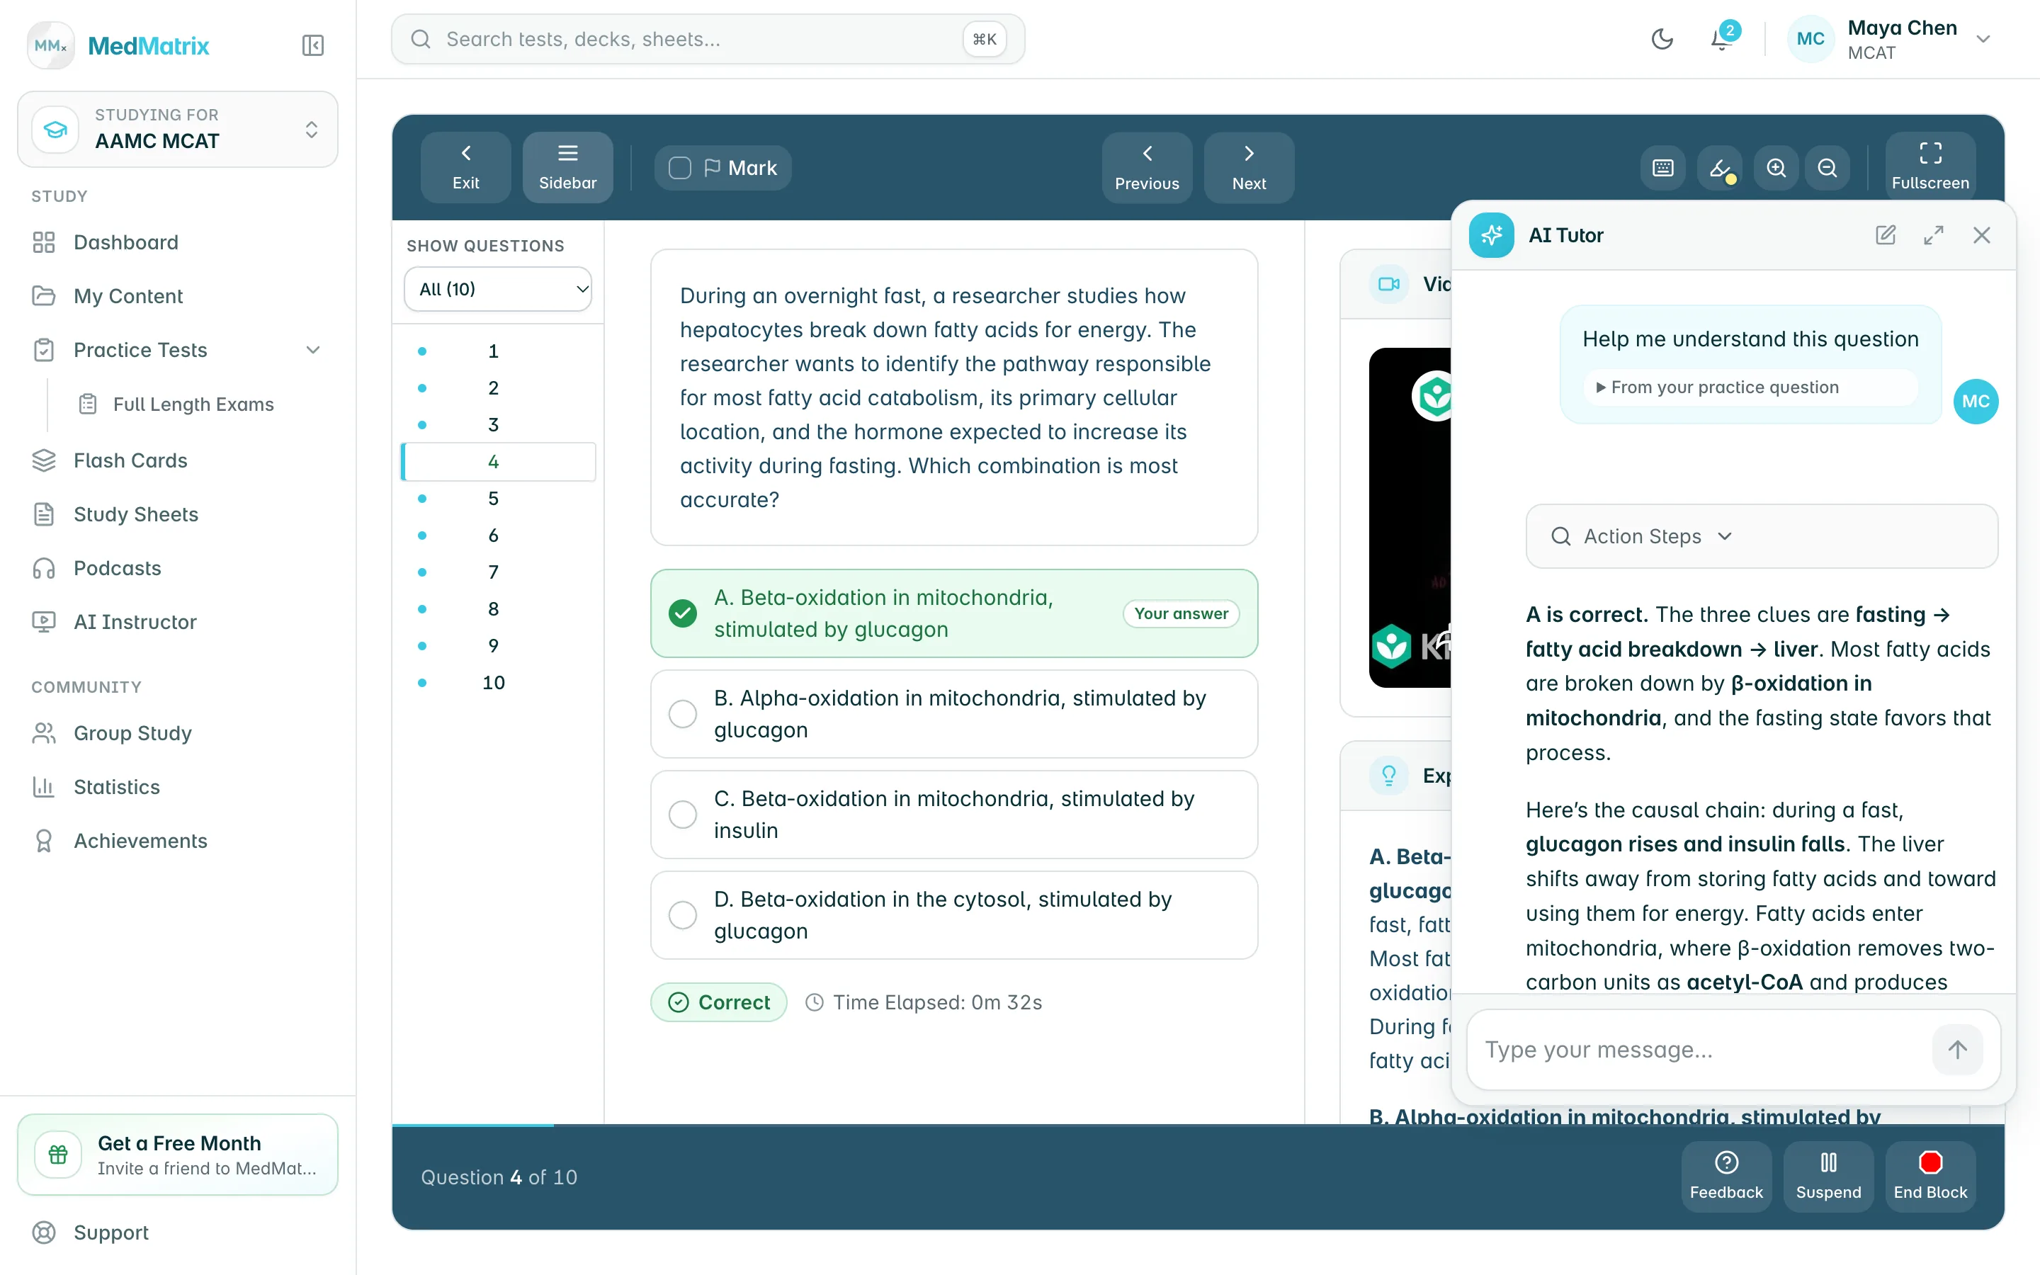Zoom in on question text
Image resolution: width=2040 pixels, height=1275 pixels.
(x=1776, y=168)
